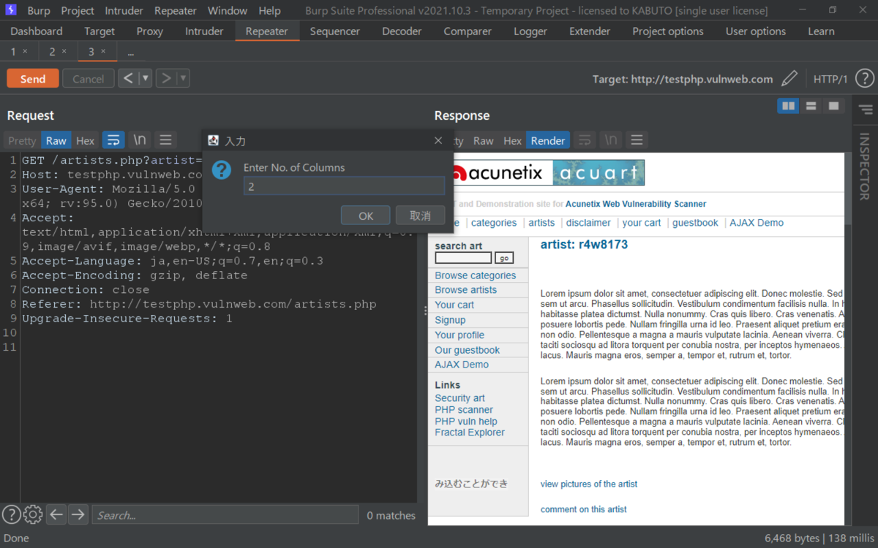Jump to next search match arrow
Viewport: 878px width, 548px height.
(78, 514)
